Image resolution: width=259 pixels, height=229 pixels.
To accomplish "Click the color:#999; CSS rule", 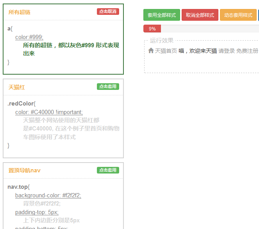I will click(x=29, y=37).
